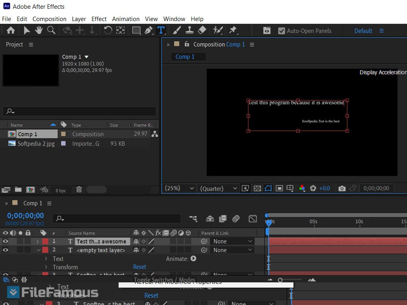
Task: Select the Rotation tool
Action: 108,30
